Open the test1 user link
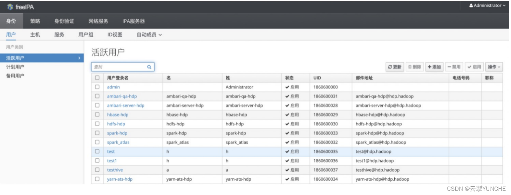This screenshot has height=195, width=511. (112, 161)
